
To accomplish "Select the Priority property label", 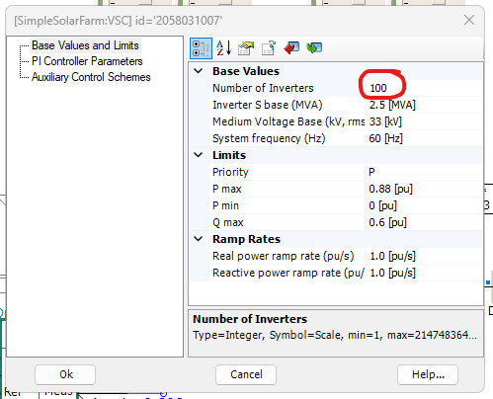I will click(230, 172).
